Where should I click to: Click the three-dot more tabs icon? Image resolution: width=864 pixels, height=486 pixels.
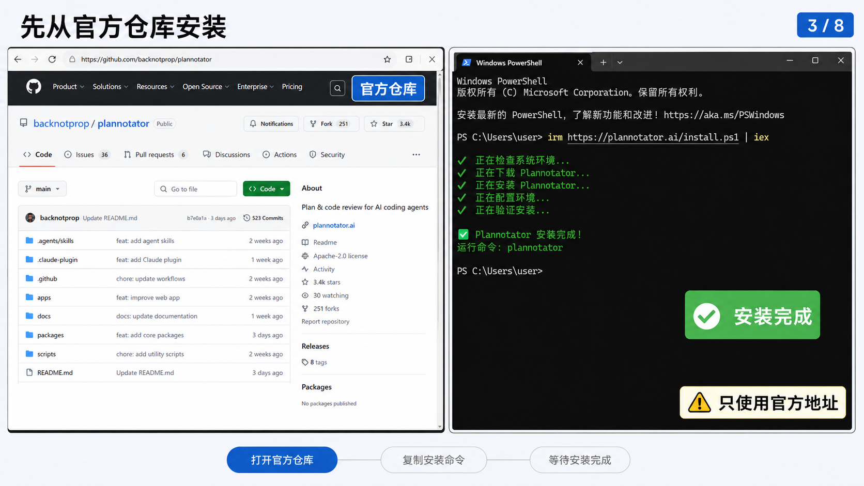(416, 154)
